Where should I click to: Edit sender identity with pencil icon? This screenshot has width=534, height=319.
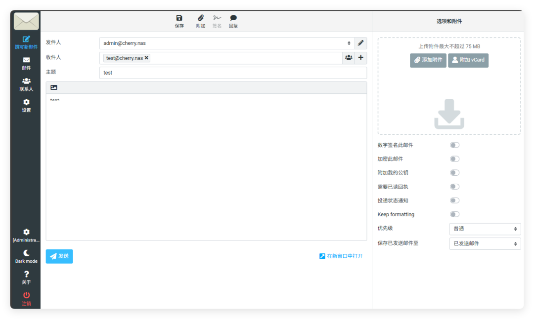click(360, 43)
